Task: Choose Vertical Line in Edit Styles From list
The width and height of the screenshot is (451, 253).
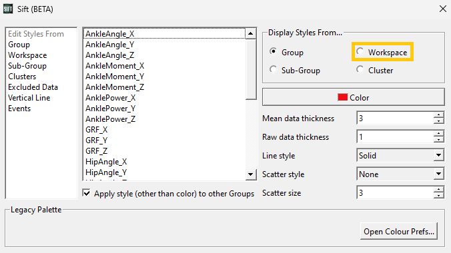Action: [29, 98]
